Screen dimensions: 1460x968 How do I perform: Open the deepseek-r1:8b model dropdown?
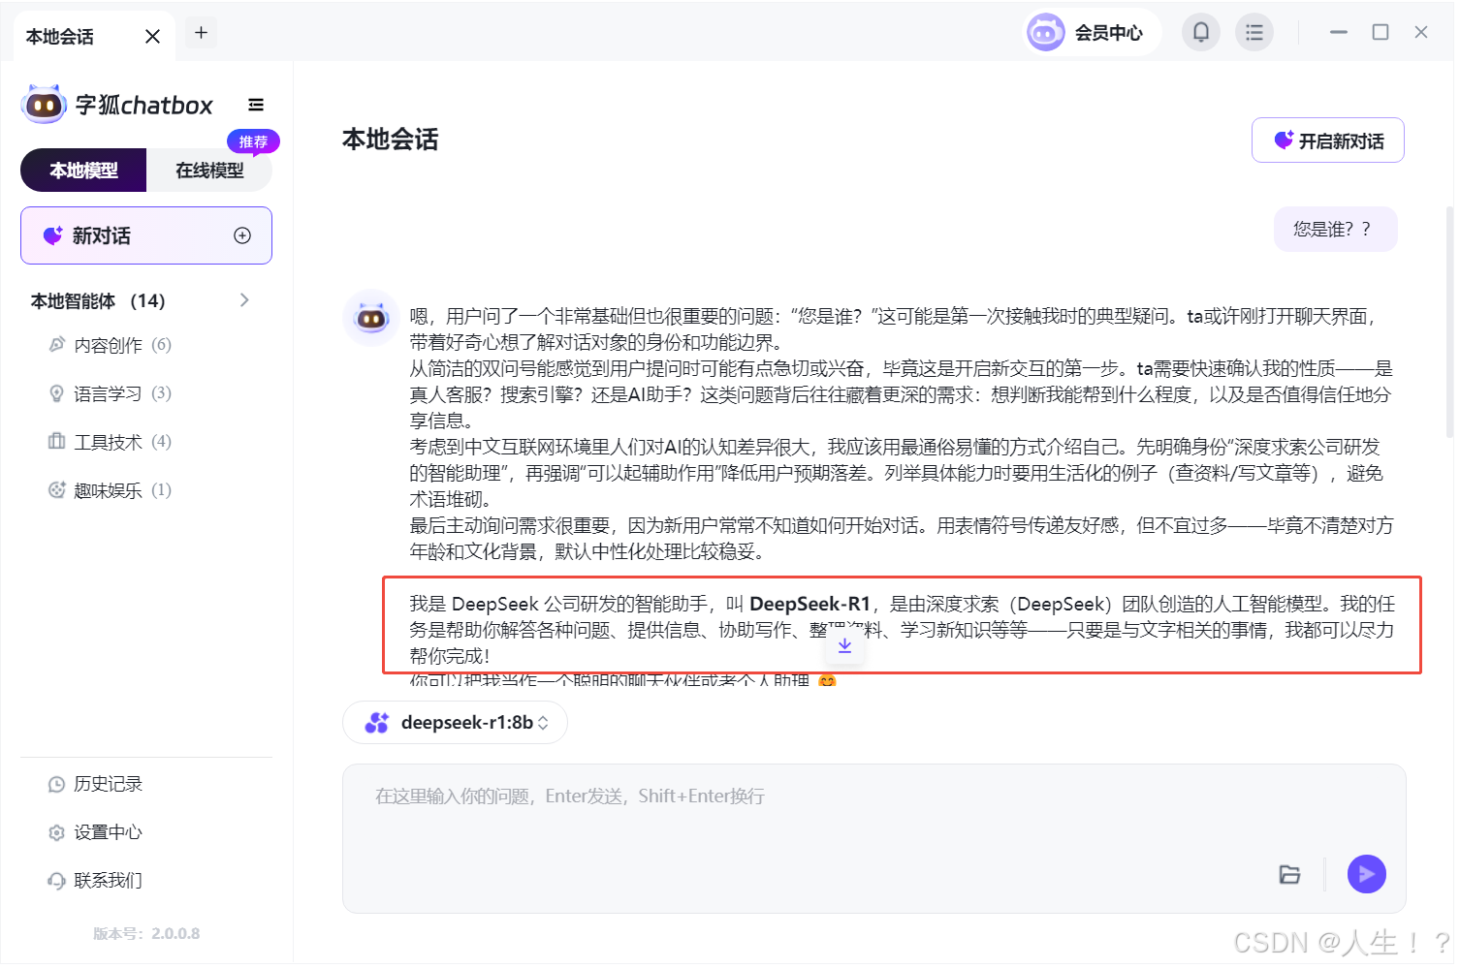455,723
